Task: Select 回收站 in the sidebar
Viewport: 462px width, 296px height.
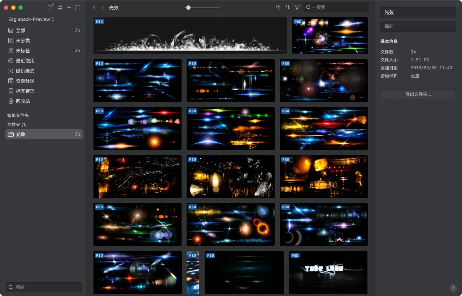Action: click(x=23, y=101)
